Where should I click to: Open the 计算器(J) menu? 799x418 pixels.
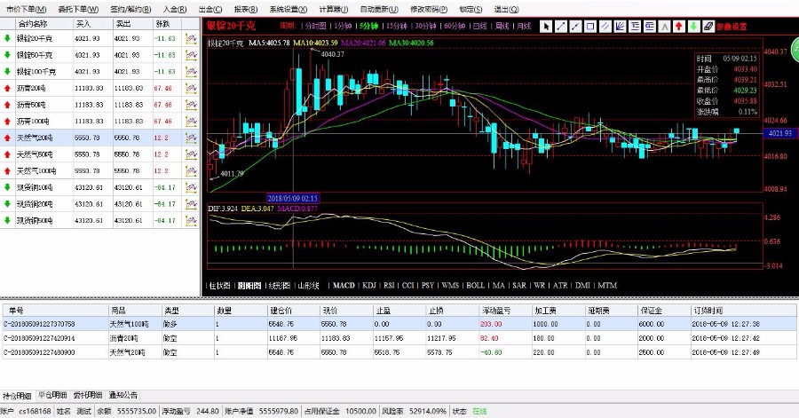334,9
